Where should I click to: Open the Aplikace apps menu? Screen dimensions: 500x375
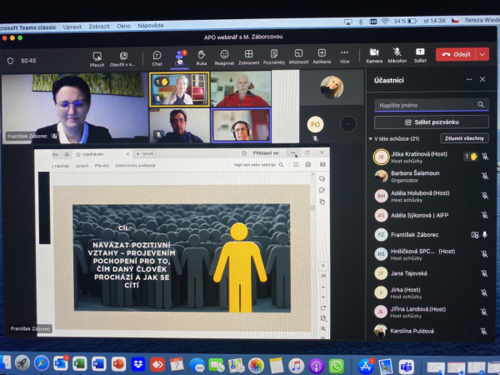click(x=321, y=57)
